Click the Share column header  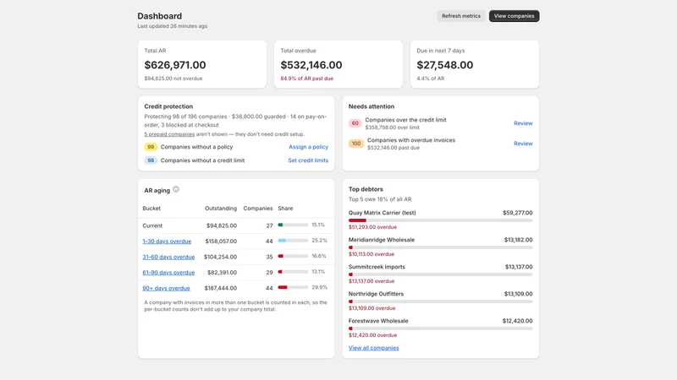click(x=285, y=208)
